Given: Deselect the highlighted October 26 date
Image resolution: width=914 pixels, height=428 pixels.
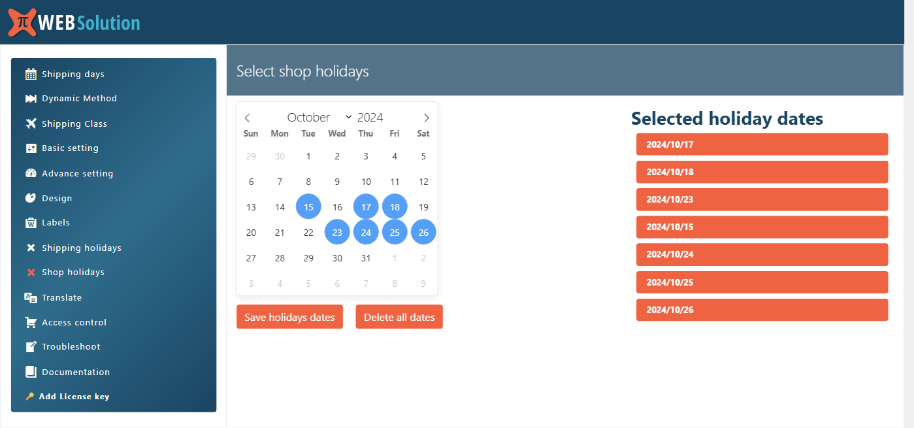Looking at the screenshot, I should click(x=423, y=232).
